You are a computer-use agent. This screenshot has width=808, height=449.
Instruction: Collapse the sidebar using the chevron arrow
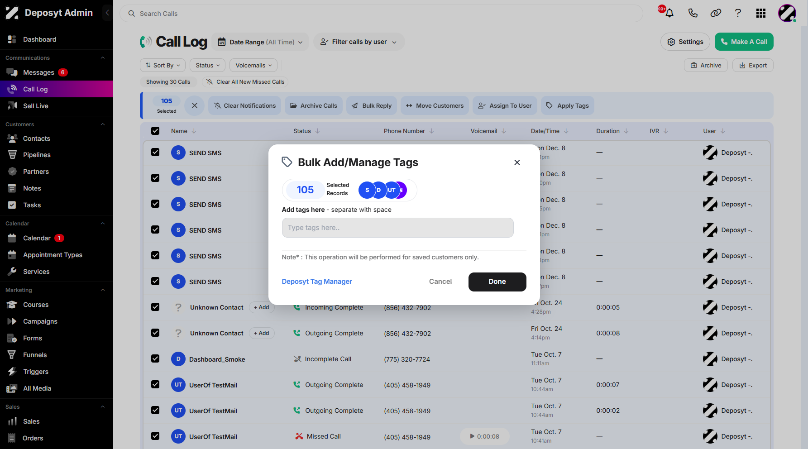coord(107,13)
